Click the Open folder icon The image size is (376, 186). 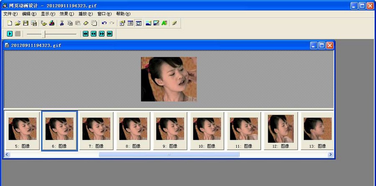click(x=18, y=23)
